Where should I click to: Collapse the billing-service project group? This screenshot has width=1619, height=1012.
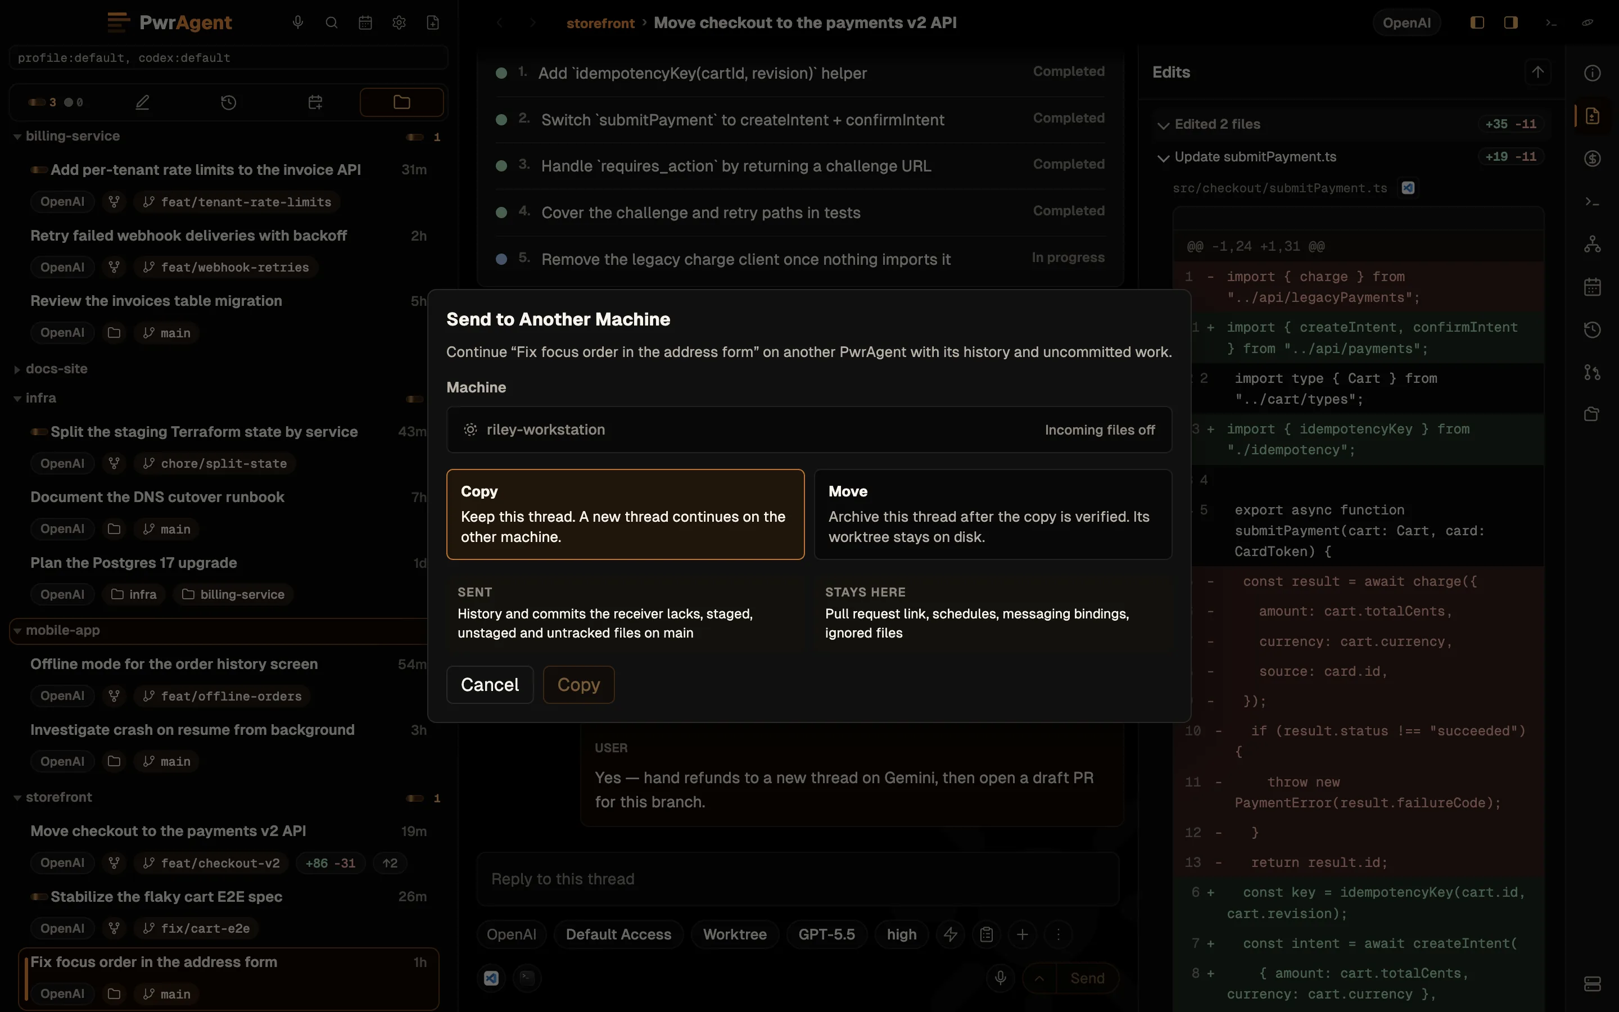tap(17, 137)
